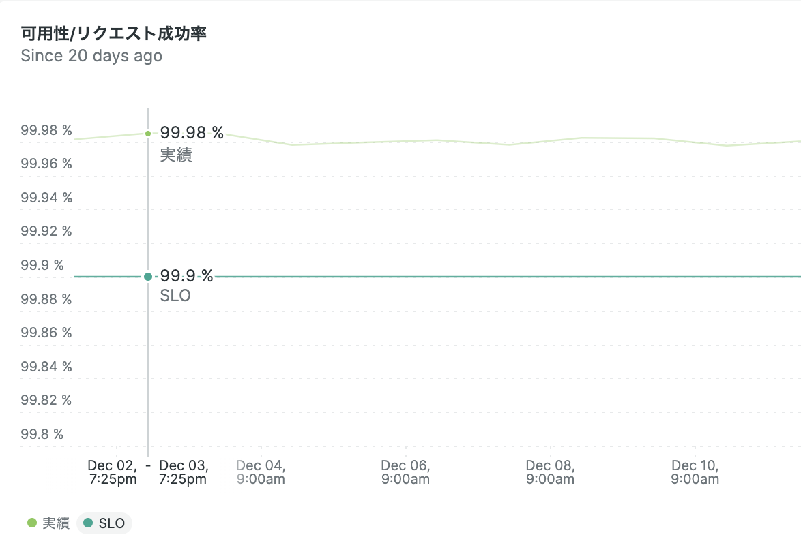Click the Dec 03, 7:25pm range end label
The height and width of the screenshot is (552, 801).
pos(183,472)
